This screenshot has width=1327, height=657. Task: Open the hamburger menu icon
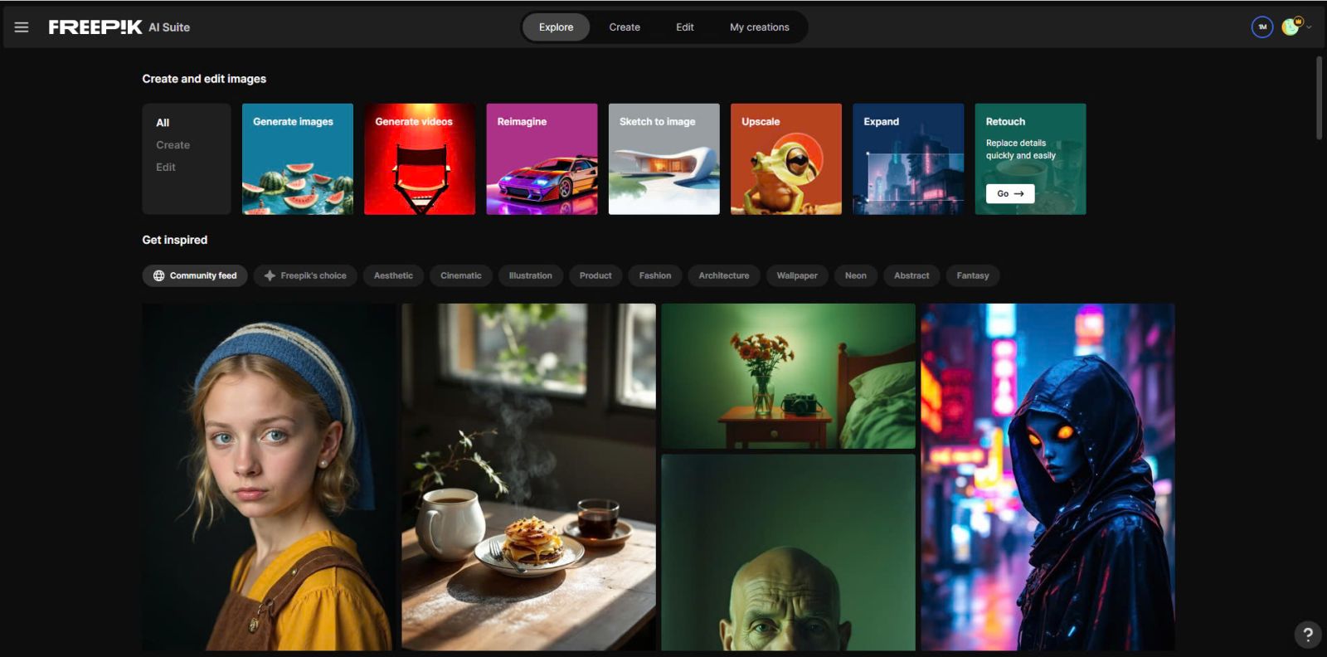22,27
